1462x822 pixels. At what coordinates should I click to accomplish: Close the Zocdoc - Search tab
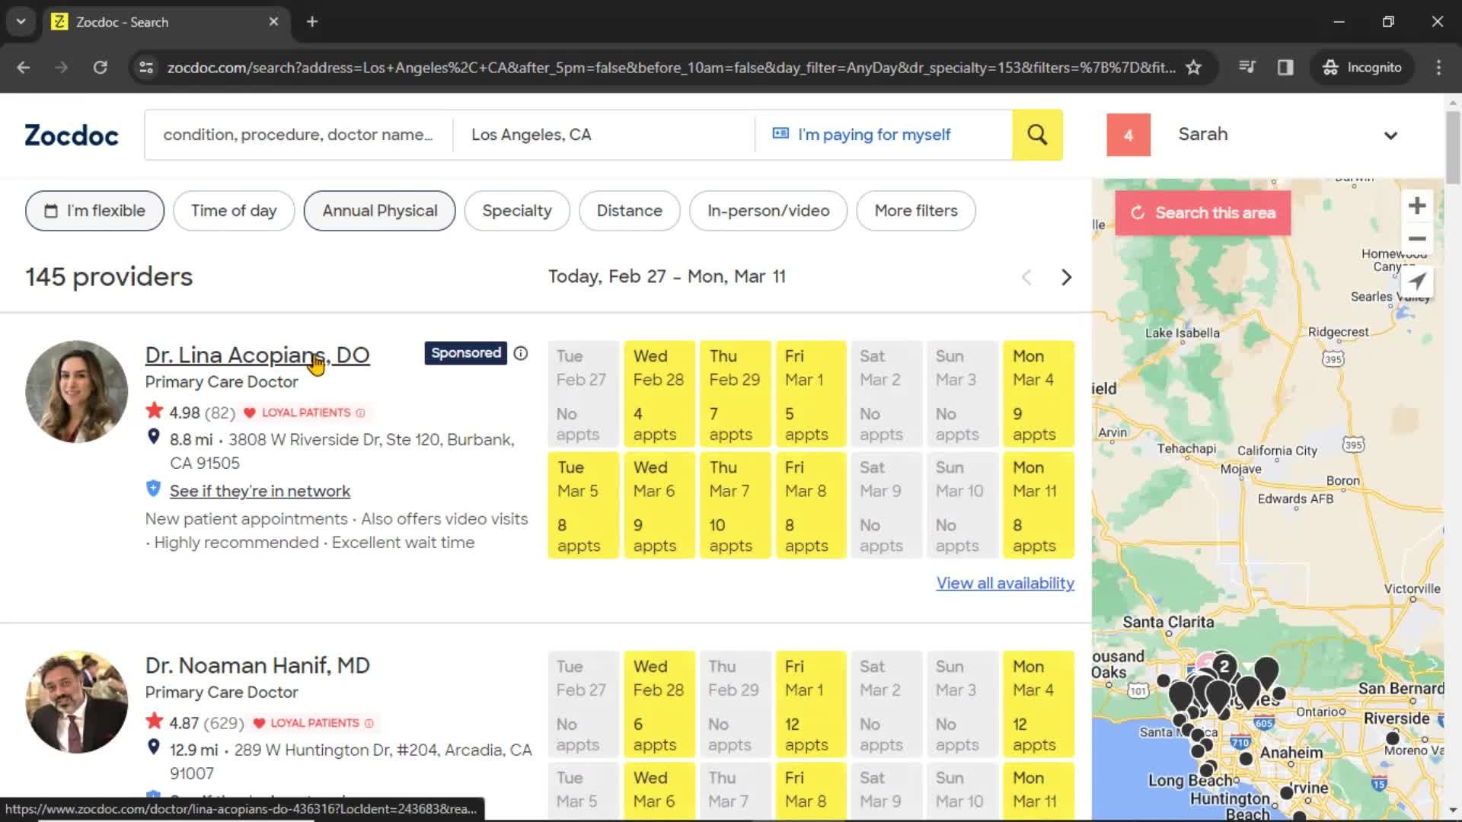point(273,21)
